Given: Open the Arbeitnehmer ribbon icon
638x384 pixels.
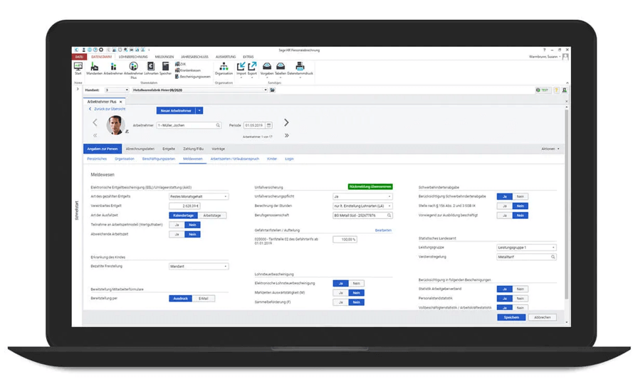Looking at the screenshot, I should point(113,68).
